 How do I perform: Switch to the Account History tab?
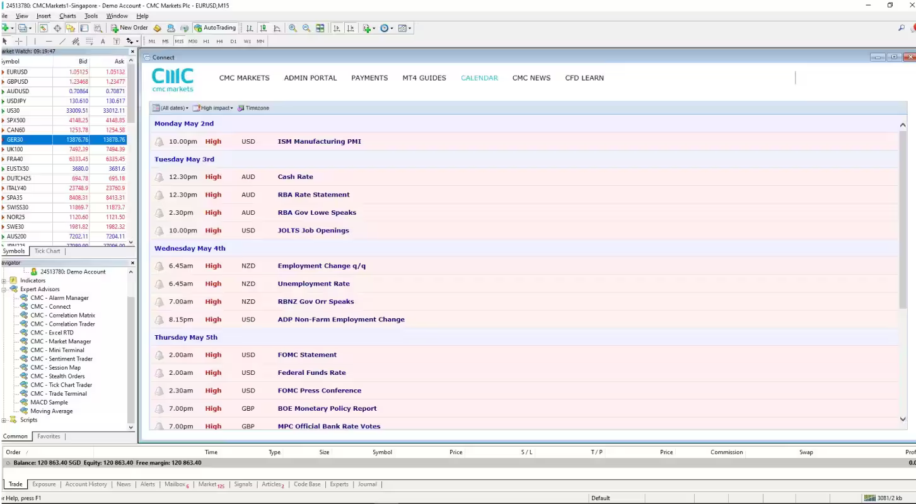[x=86, y=484]
